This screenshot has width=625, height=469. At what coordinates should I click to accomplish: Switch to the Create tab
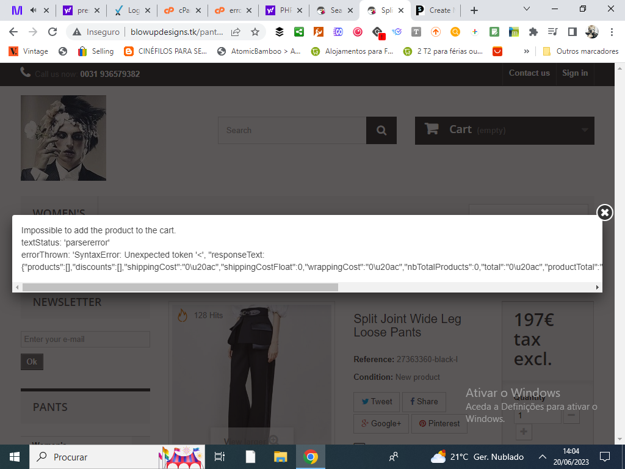tap(436, 10)
